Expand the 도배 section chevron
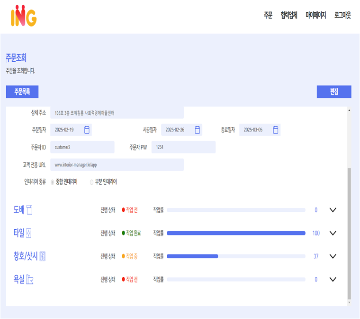Viewport: 360px width, 319px height. [333, 210]
